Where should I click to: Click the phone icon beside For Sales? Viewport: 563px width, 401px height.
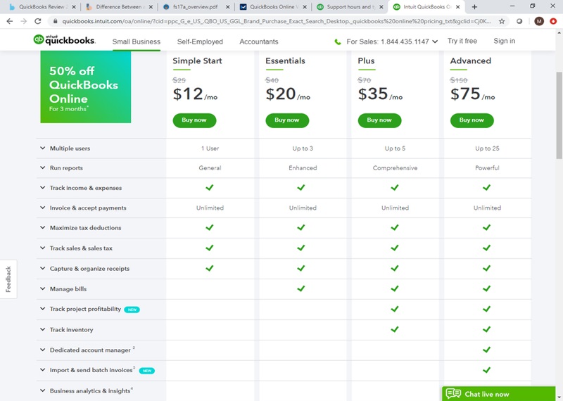tap(338, 42)
